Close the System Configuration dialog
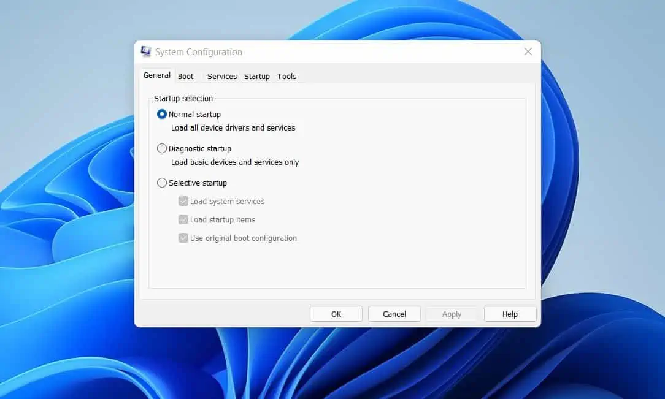Viewport: 665px width, 399px height. click(x=528, y=51)
